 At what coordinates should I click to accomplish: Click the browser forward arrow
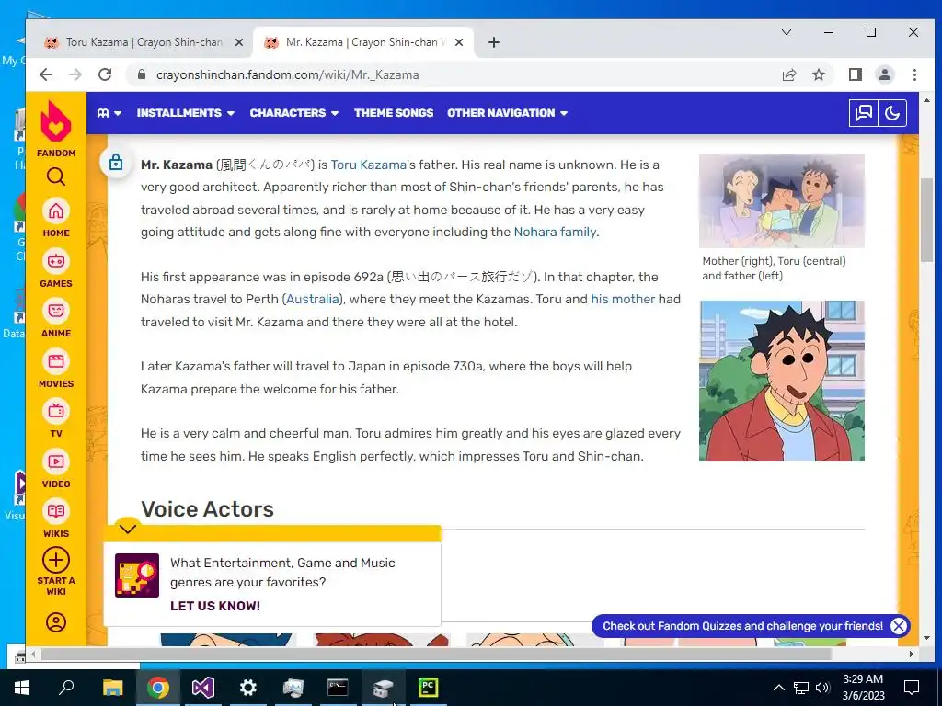click(75, 74)
